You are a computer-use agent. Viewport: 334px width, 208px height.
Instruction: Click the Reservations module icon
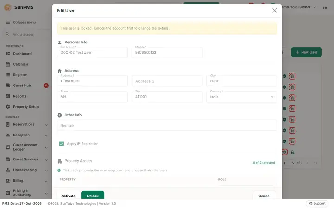point(8,124)
